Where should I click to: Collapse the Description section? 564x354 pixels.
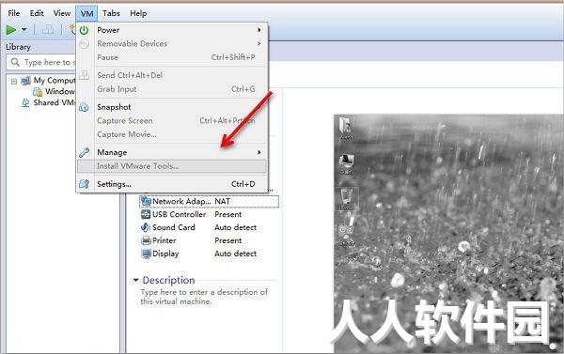[135, 280]
